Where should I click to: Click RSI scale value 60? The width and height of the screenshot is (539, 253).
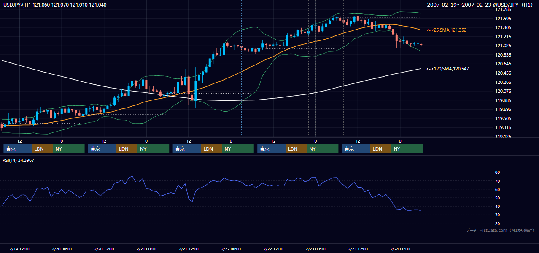(x=497, y=189)
